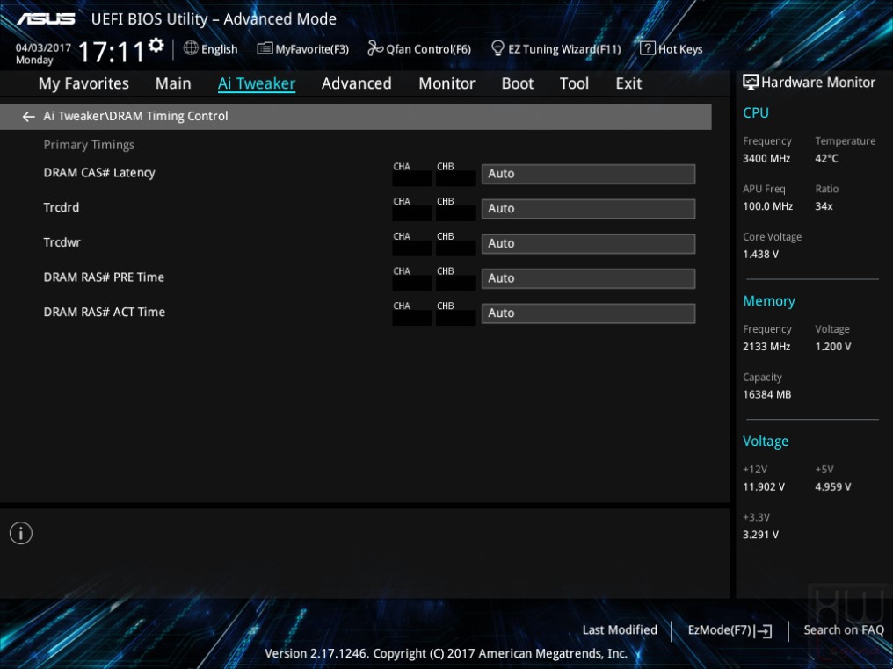Click the CPU temperature value 42°C

point(826,159)
